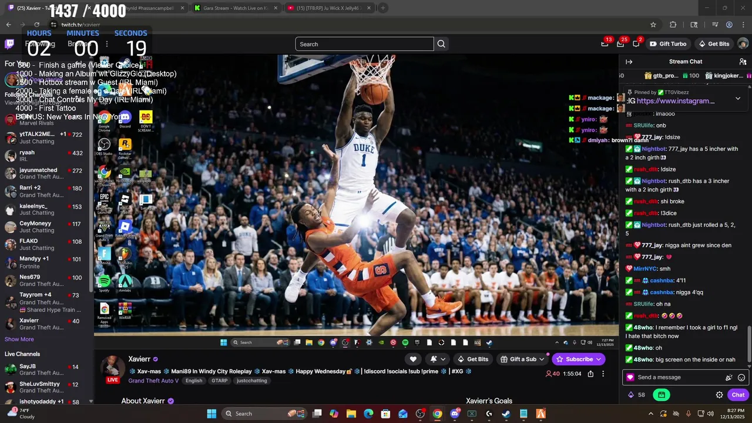Bookmark page with browser star icon

tap(653, 25)
